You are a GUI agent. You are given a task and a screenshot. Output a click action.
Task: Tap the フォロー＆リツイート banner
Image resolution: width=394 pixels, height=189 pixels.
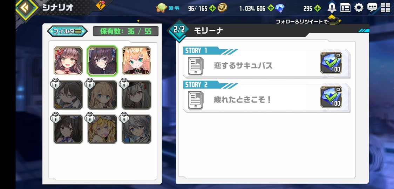(x=308, y=22)
